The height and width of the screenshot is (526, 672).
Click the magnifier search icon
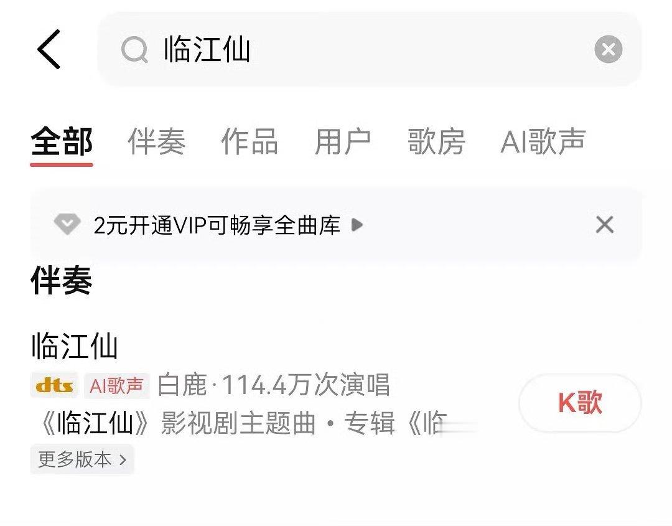click(x=134, y=50)
